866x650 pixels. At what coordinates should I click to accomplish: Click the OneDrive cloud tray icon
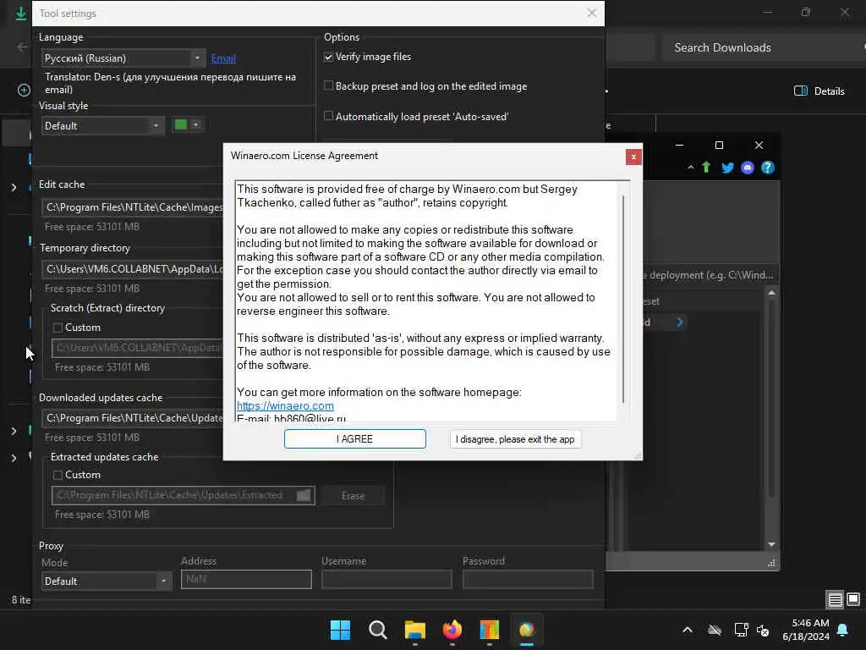715,630
